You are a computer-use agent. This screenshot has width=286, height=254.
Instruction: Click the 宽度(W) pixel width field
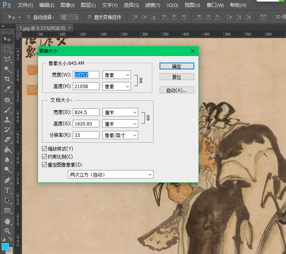point(86,75)
